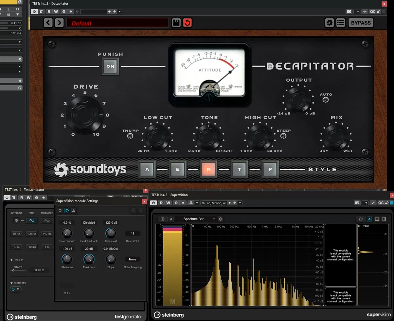This screenshot has height=321, width=394.
Task: Open the Music, Mixing preset field in SuperVision
Action: 214,203
